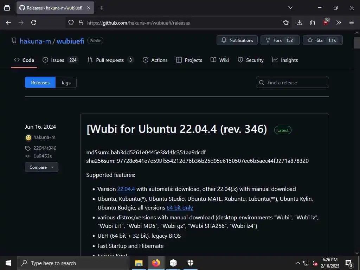
Task: Click the tracking protection shield icon
Action: point(71,23)
